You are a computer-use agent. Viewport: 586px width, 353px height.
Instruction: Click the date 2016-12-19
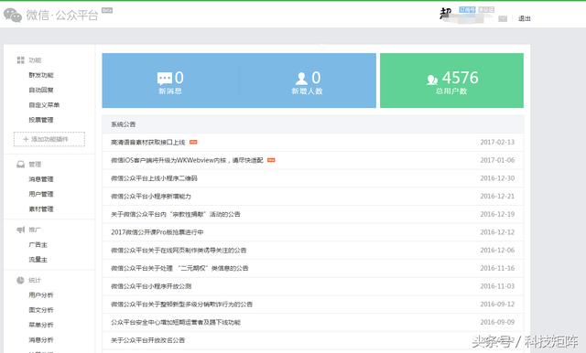497,214
